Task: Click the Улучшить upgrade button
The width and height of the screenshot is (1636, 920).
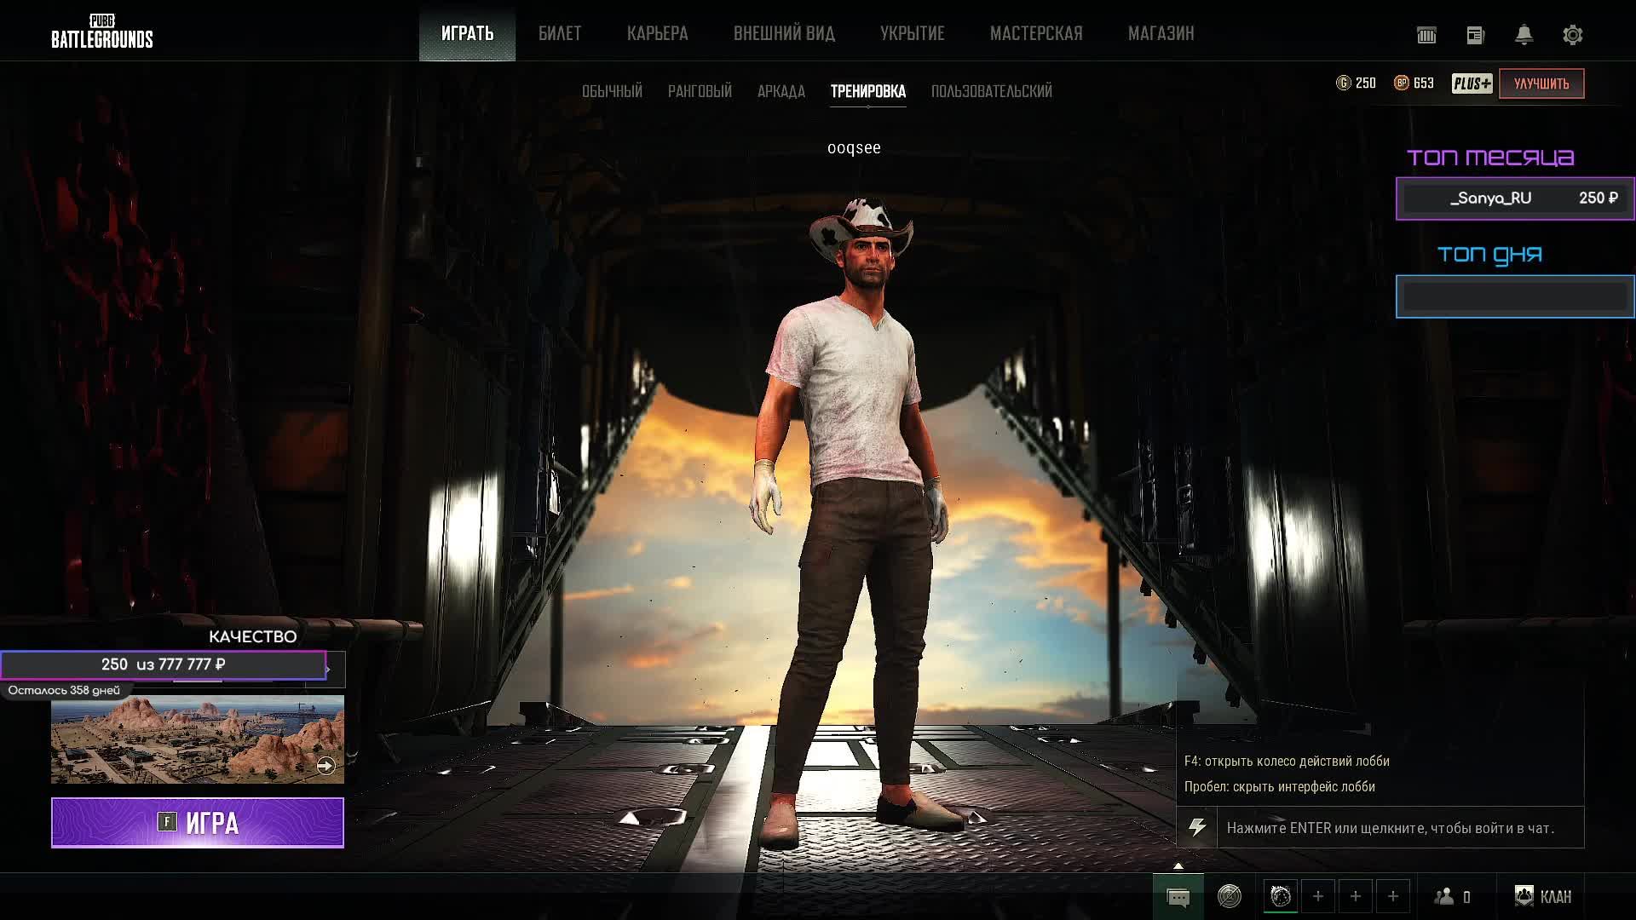Action: (1541, 83)
